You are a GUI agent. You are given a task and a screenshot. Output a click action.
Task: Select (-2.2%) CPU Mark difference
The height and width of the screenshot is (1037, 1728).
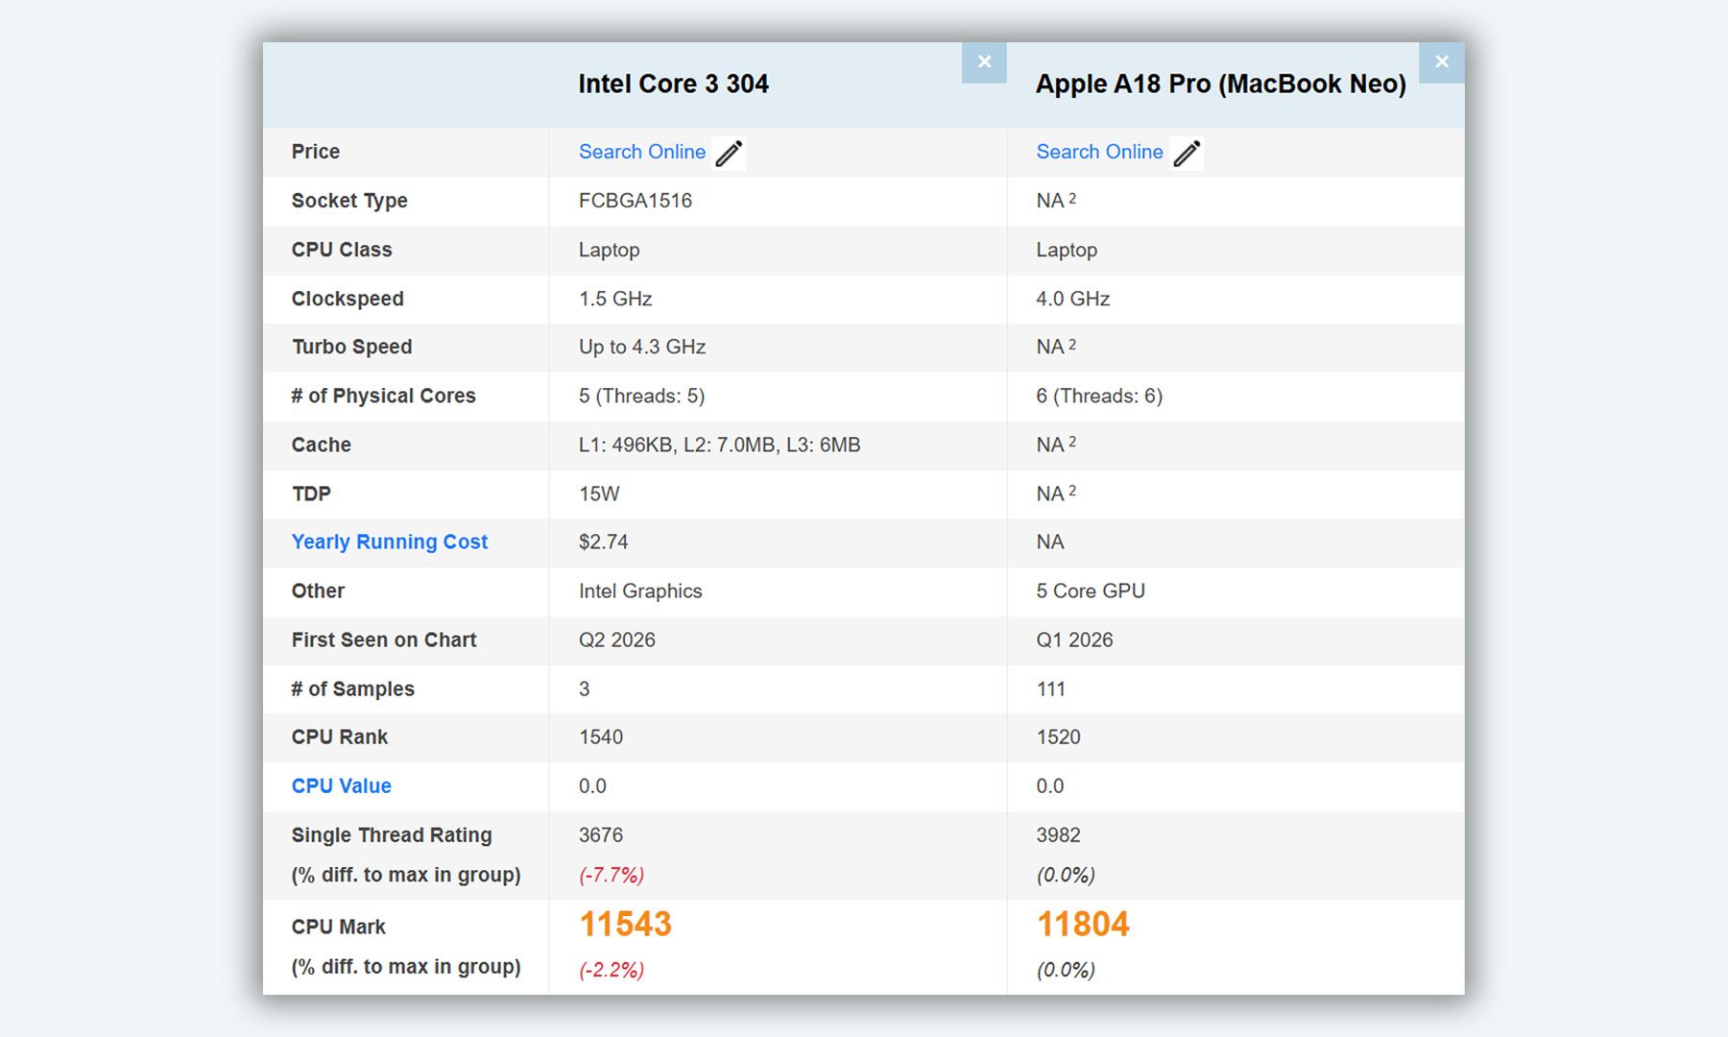[612, 970]
